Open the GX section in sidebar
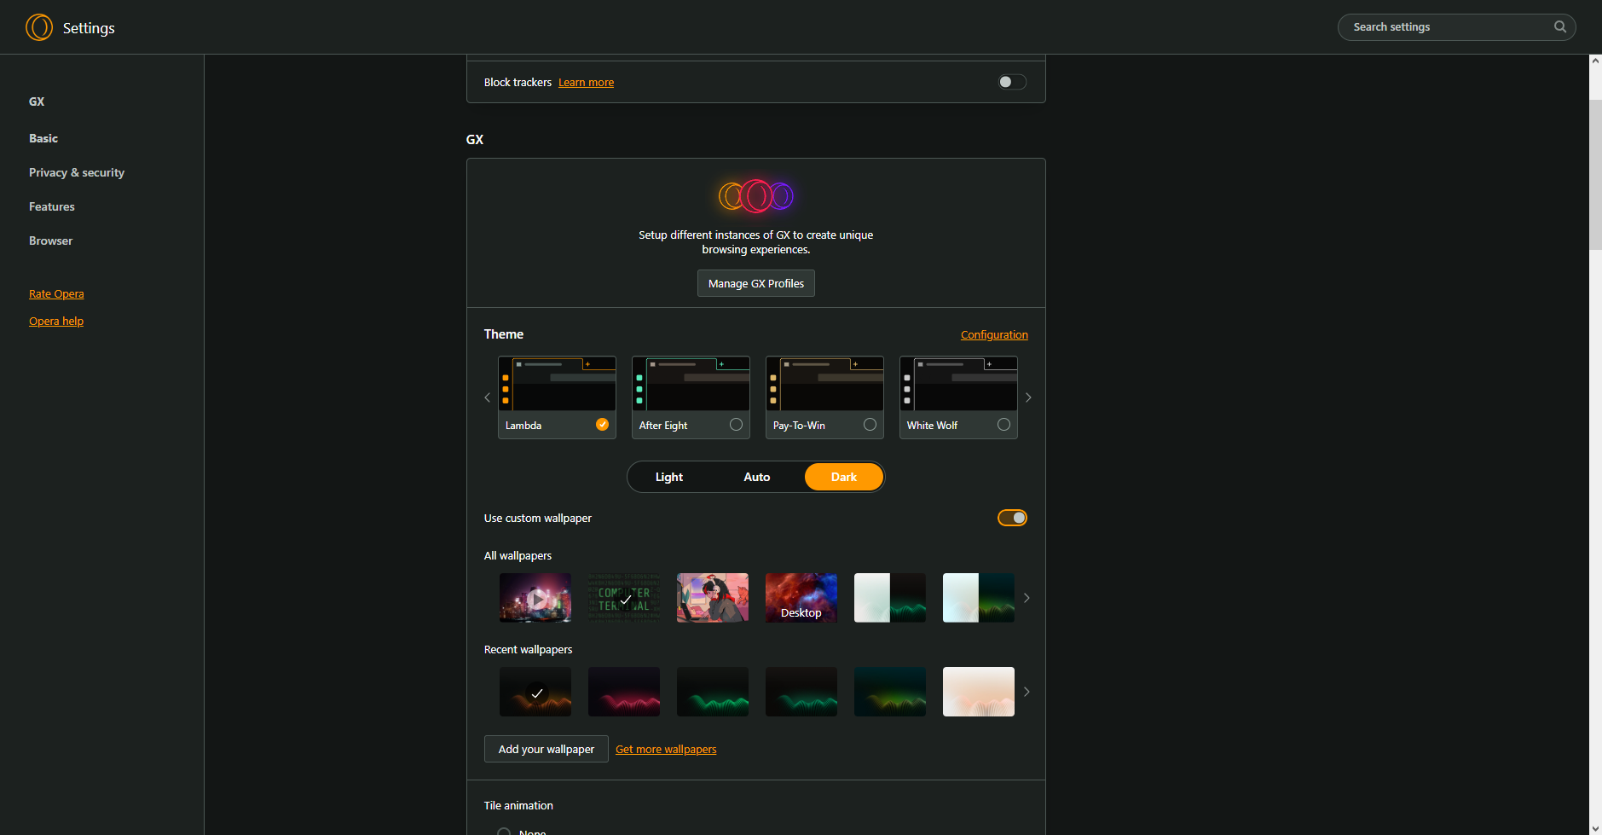Viewport: 1602px width, 835px height. click(37, 101)
